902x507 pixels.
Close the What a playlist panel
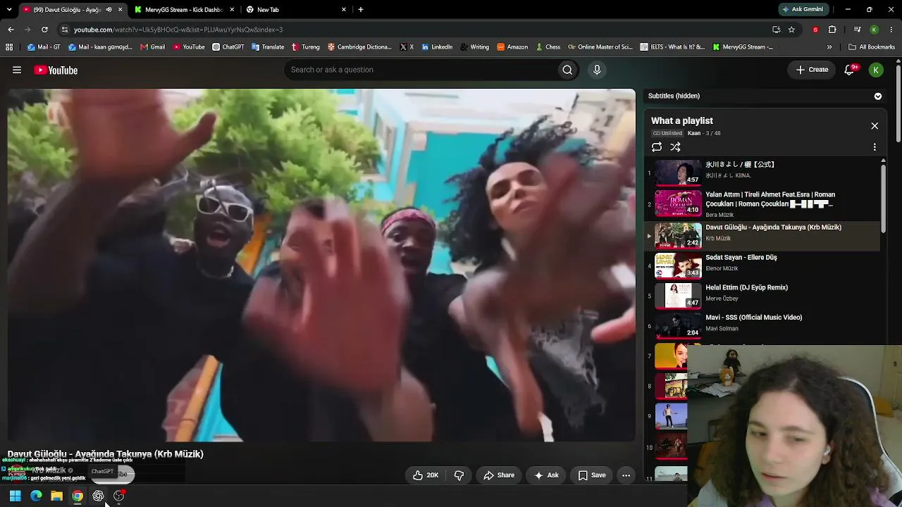click(x=875, y=126)
